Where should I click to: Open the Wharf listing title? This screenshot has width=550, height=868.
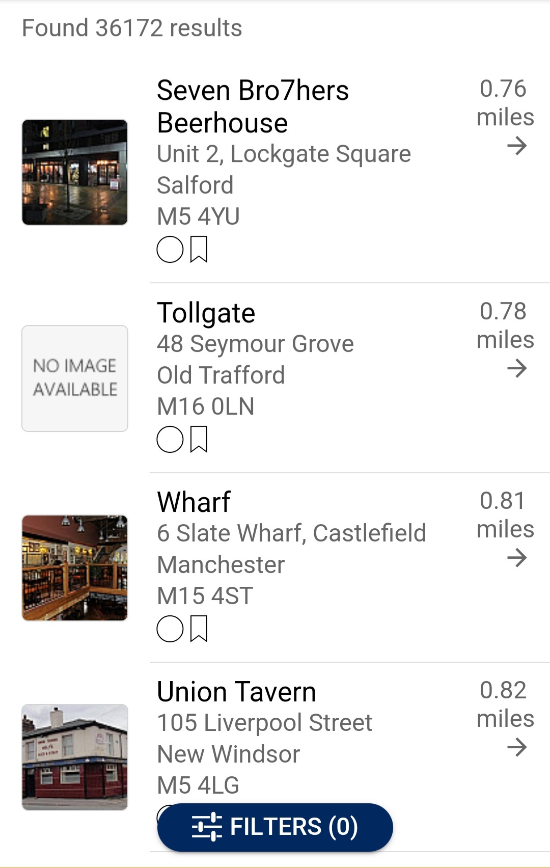tap(194, 502)
